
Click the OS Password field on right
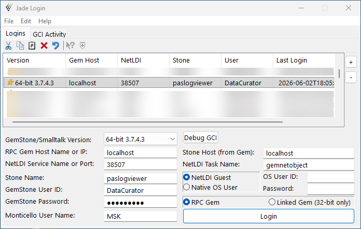point(330,189)
